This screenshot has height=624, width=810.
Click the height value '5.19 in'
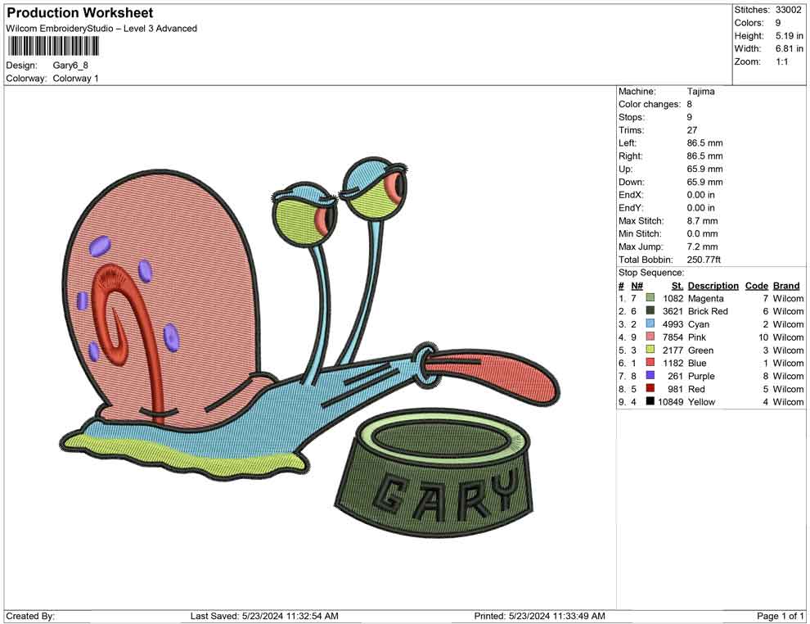click(790, 36)
